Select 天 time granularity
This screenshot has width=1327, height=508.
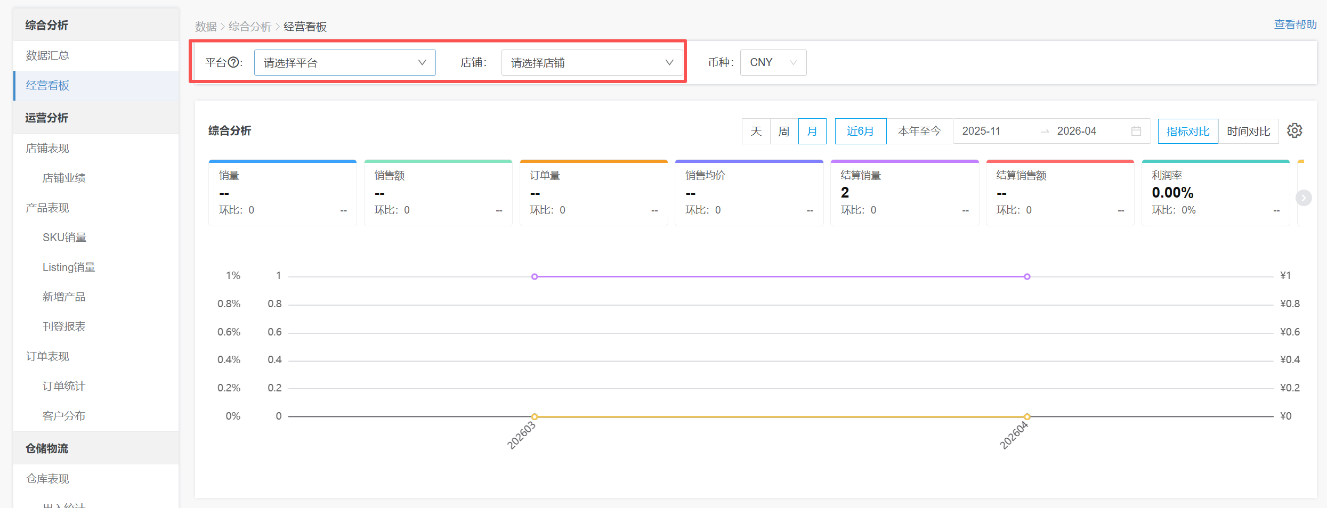(756, 131)
